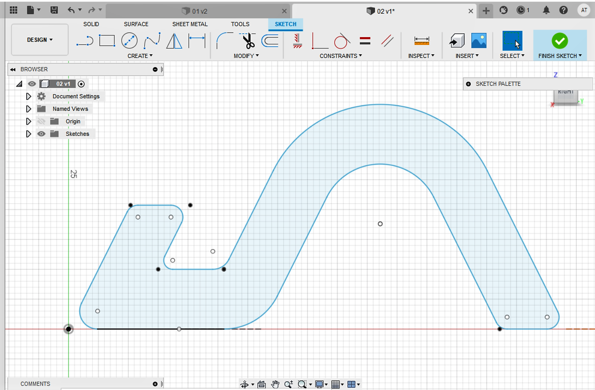The image size is (595, 390).
Task: Apply the Tangent constraint icon
Action: point(341,41)
